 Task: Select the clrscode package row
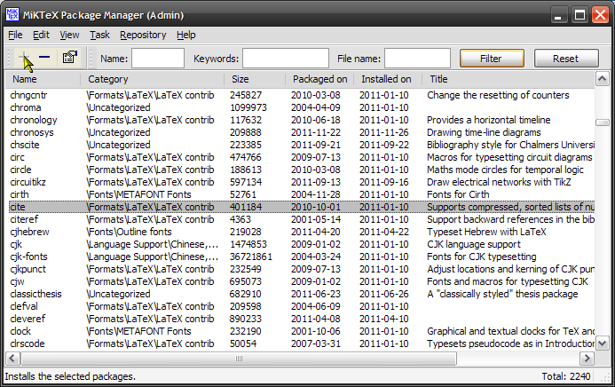pyautogui.click(x=300, y=344)
